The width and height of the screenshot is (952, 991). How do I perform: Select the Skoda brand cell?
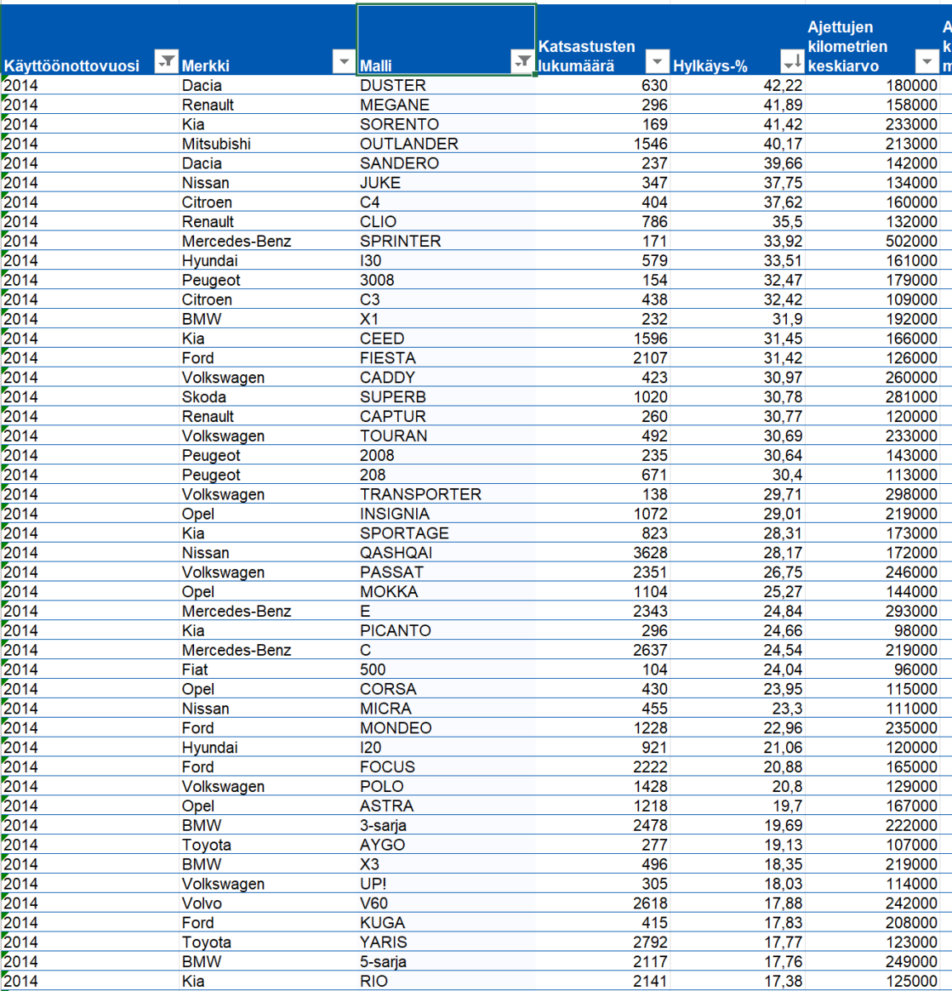pyautogui.click(x=268, y=397)
